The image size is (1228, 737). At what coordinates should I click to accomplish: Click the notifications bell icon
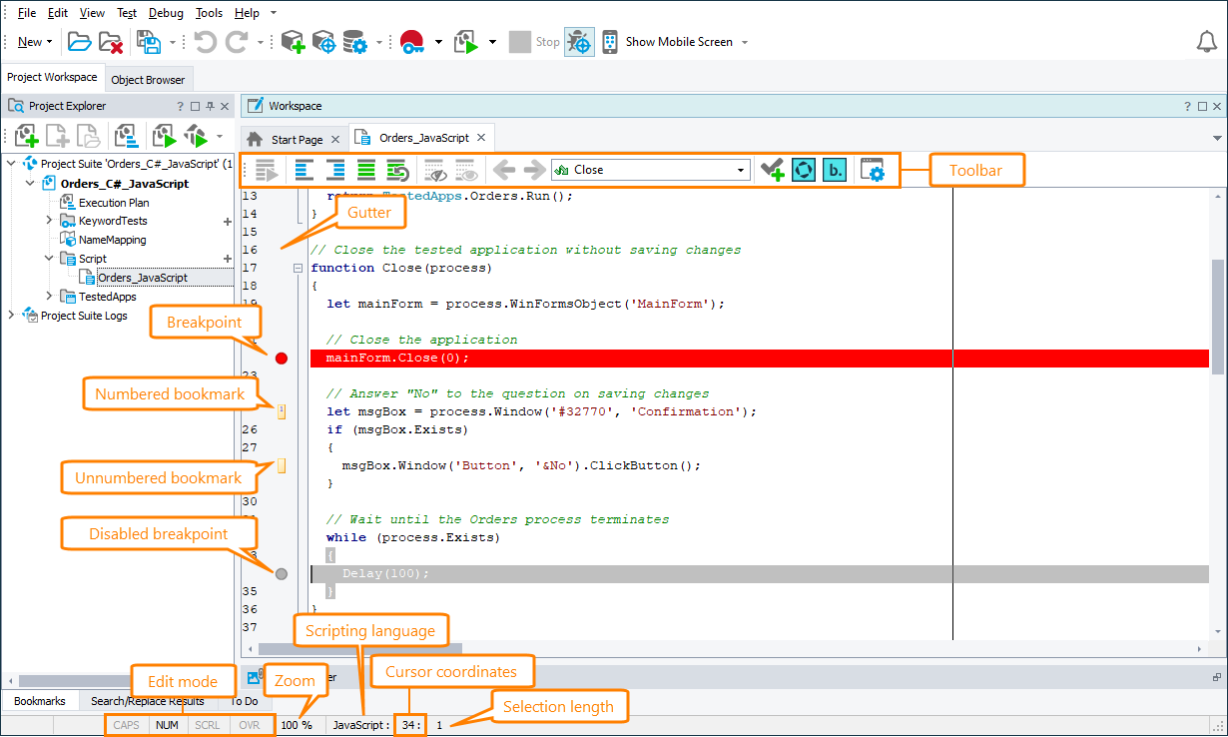coord(1206,42)
